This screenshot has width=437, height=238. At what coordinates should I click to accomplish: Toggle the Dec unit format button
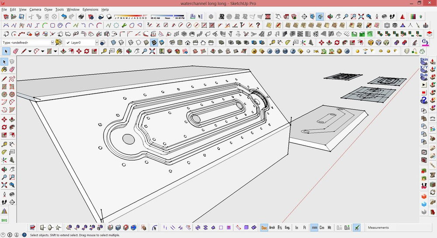(x=264, y=228)
